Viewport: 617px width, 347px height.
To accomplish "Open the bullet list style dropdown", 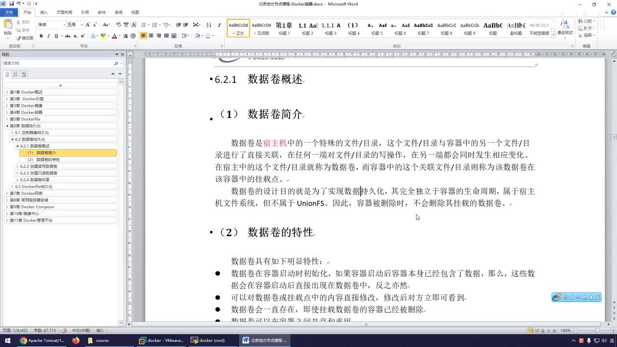I will point(149,25).
